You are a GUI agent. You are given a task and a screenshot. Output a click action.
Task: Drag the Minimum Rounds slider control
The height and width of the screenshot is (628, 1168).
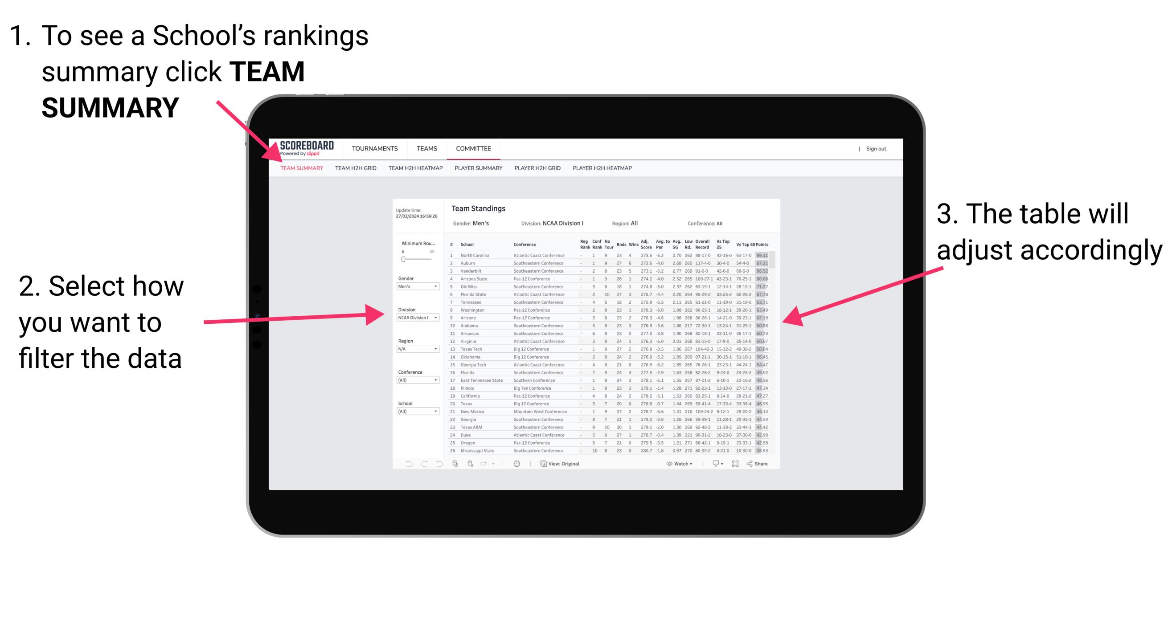pyautogui.click(x=403, y=261)
